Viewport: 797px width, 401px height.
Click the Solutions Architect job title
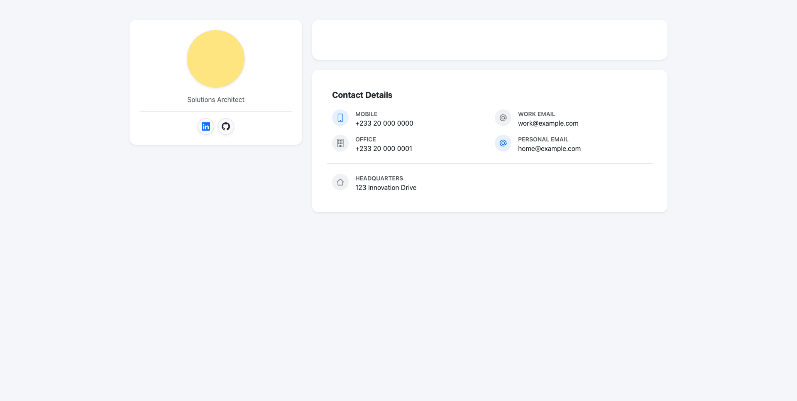(216, 100)
